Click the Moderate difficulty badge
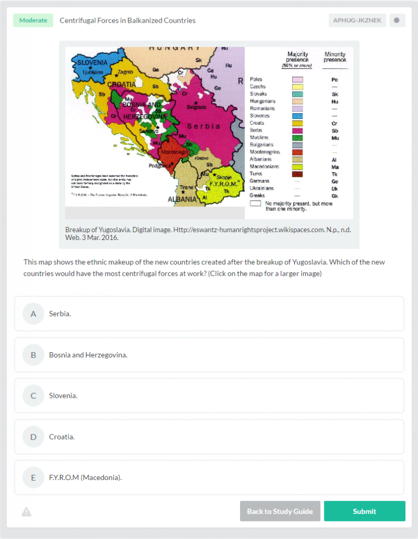 [x=33, y=21]
